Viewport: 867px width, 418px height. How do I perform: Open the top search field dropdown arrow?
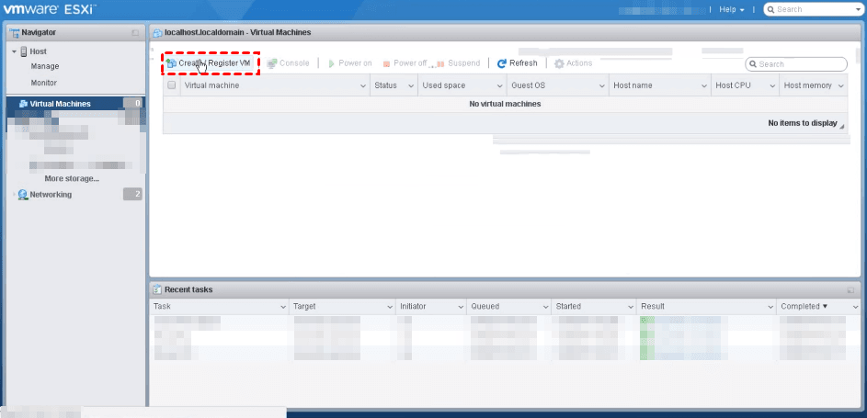pyautogui.click(x=857, y=9)
